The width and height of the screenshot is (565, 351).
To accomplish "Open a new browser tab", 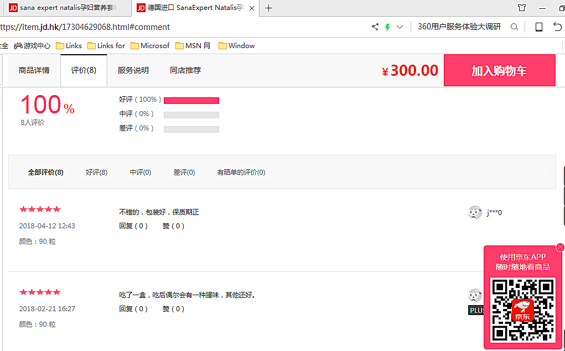I will coord(269,8).
